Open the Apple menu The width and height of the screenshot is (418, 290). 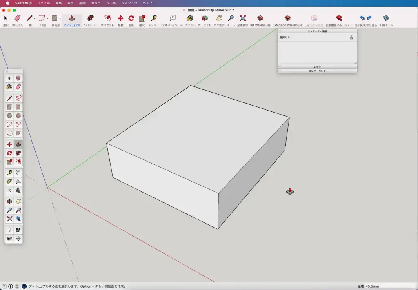pos(7,3)
